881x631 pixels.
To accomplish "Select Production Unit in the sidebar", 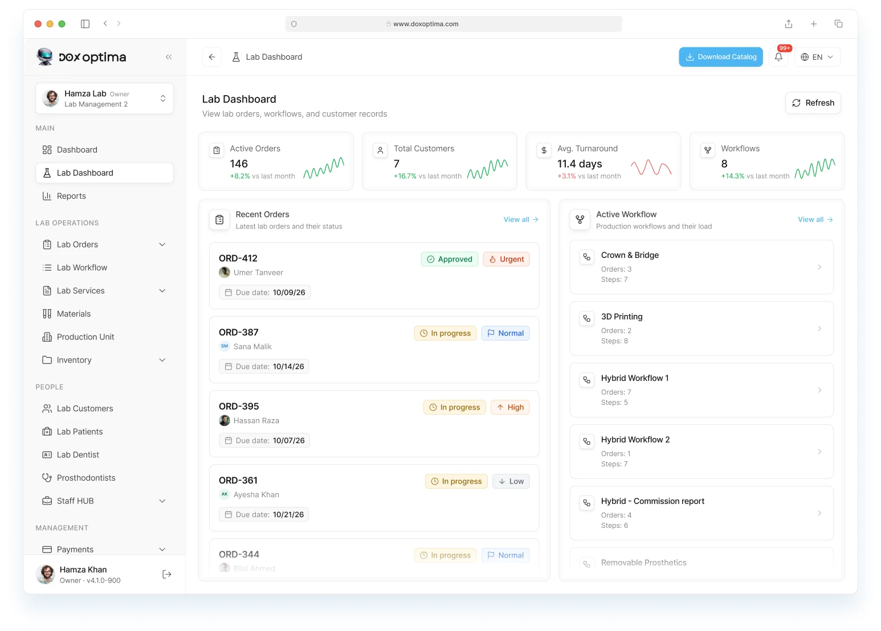I will (104, 337).
